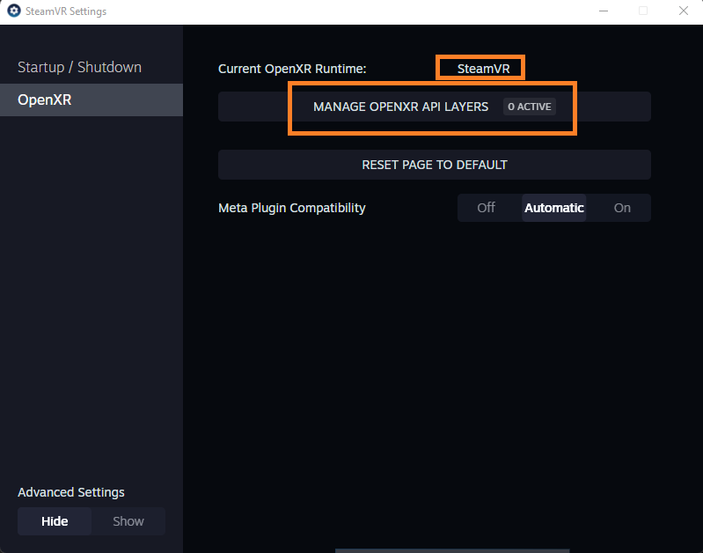703x553 pixels.
Task: Click the SteamVR logo in title bar
Action: 14,11
